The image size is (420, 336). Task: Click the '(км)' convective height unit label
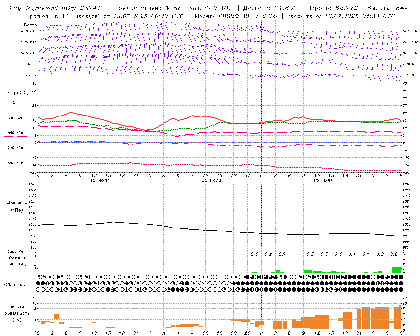tap(17, 320)
